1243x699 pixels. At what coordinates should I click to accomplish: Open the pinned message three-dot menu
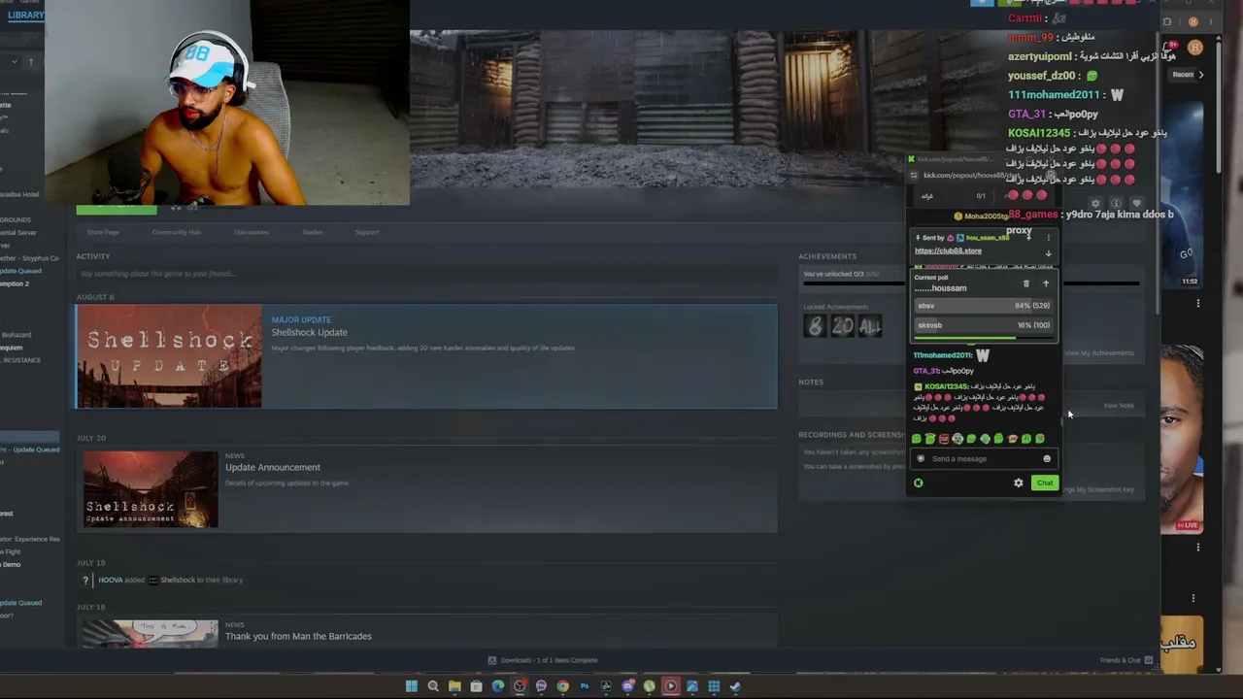point(1048,237)
